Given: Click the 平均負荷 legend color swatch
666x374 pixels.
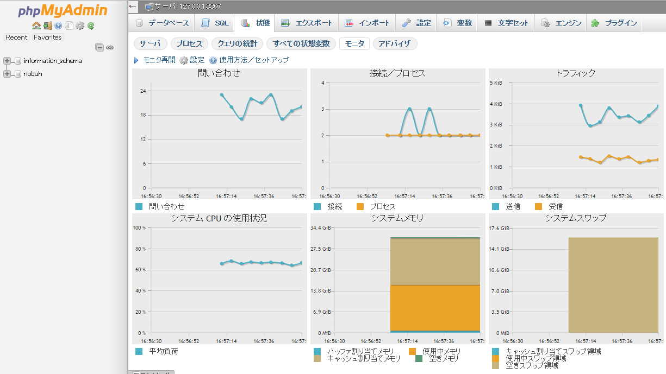Looking at the screenshot, I should (x=139, y=351).
